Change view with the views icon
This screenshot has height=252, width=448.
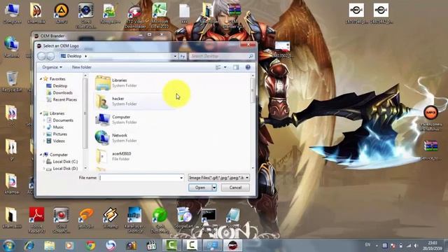pos(218,67)
